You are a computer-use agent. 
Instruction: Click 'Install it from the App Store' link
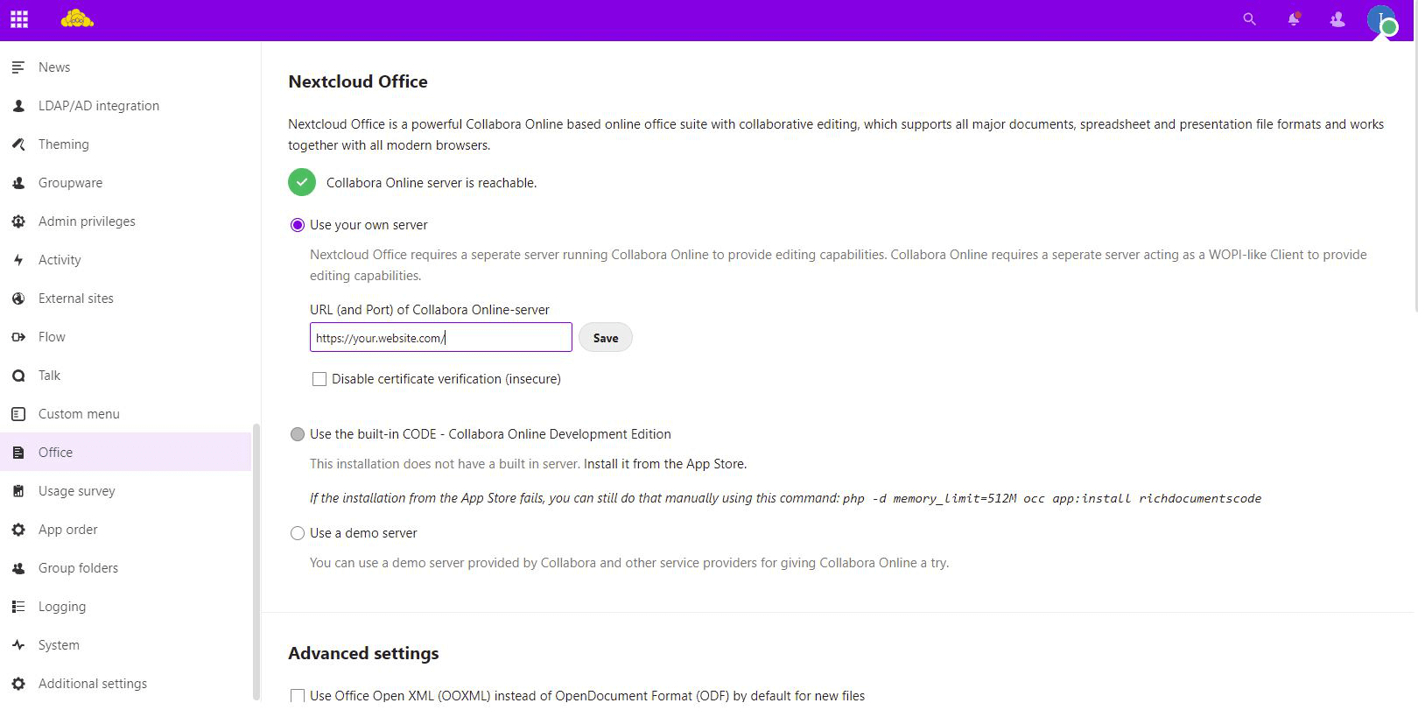[664, 464]
